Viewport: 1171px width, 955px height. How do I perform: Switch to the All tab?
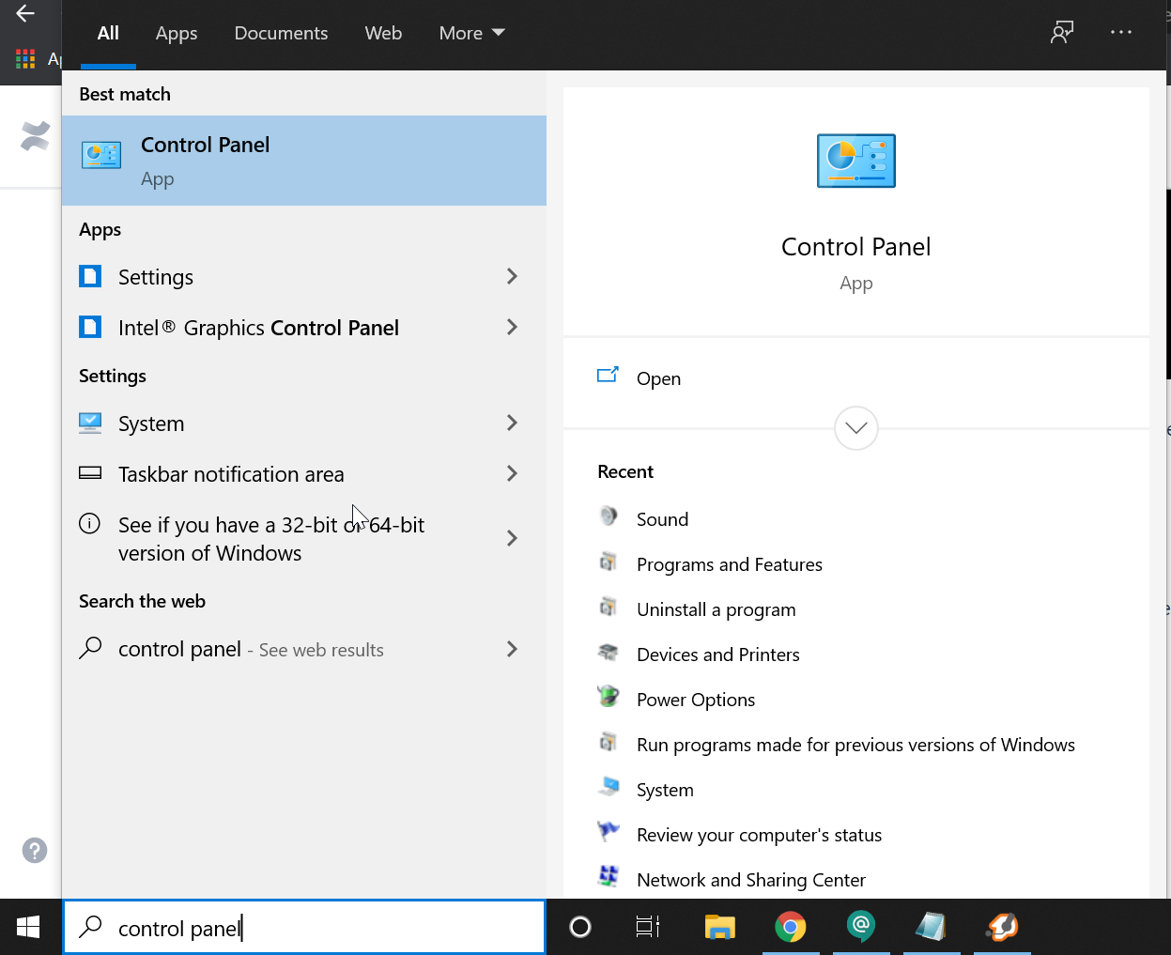click(x=108, y=33)
